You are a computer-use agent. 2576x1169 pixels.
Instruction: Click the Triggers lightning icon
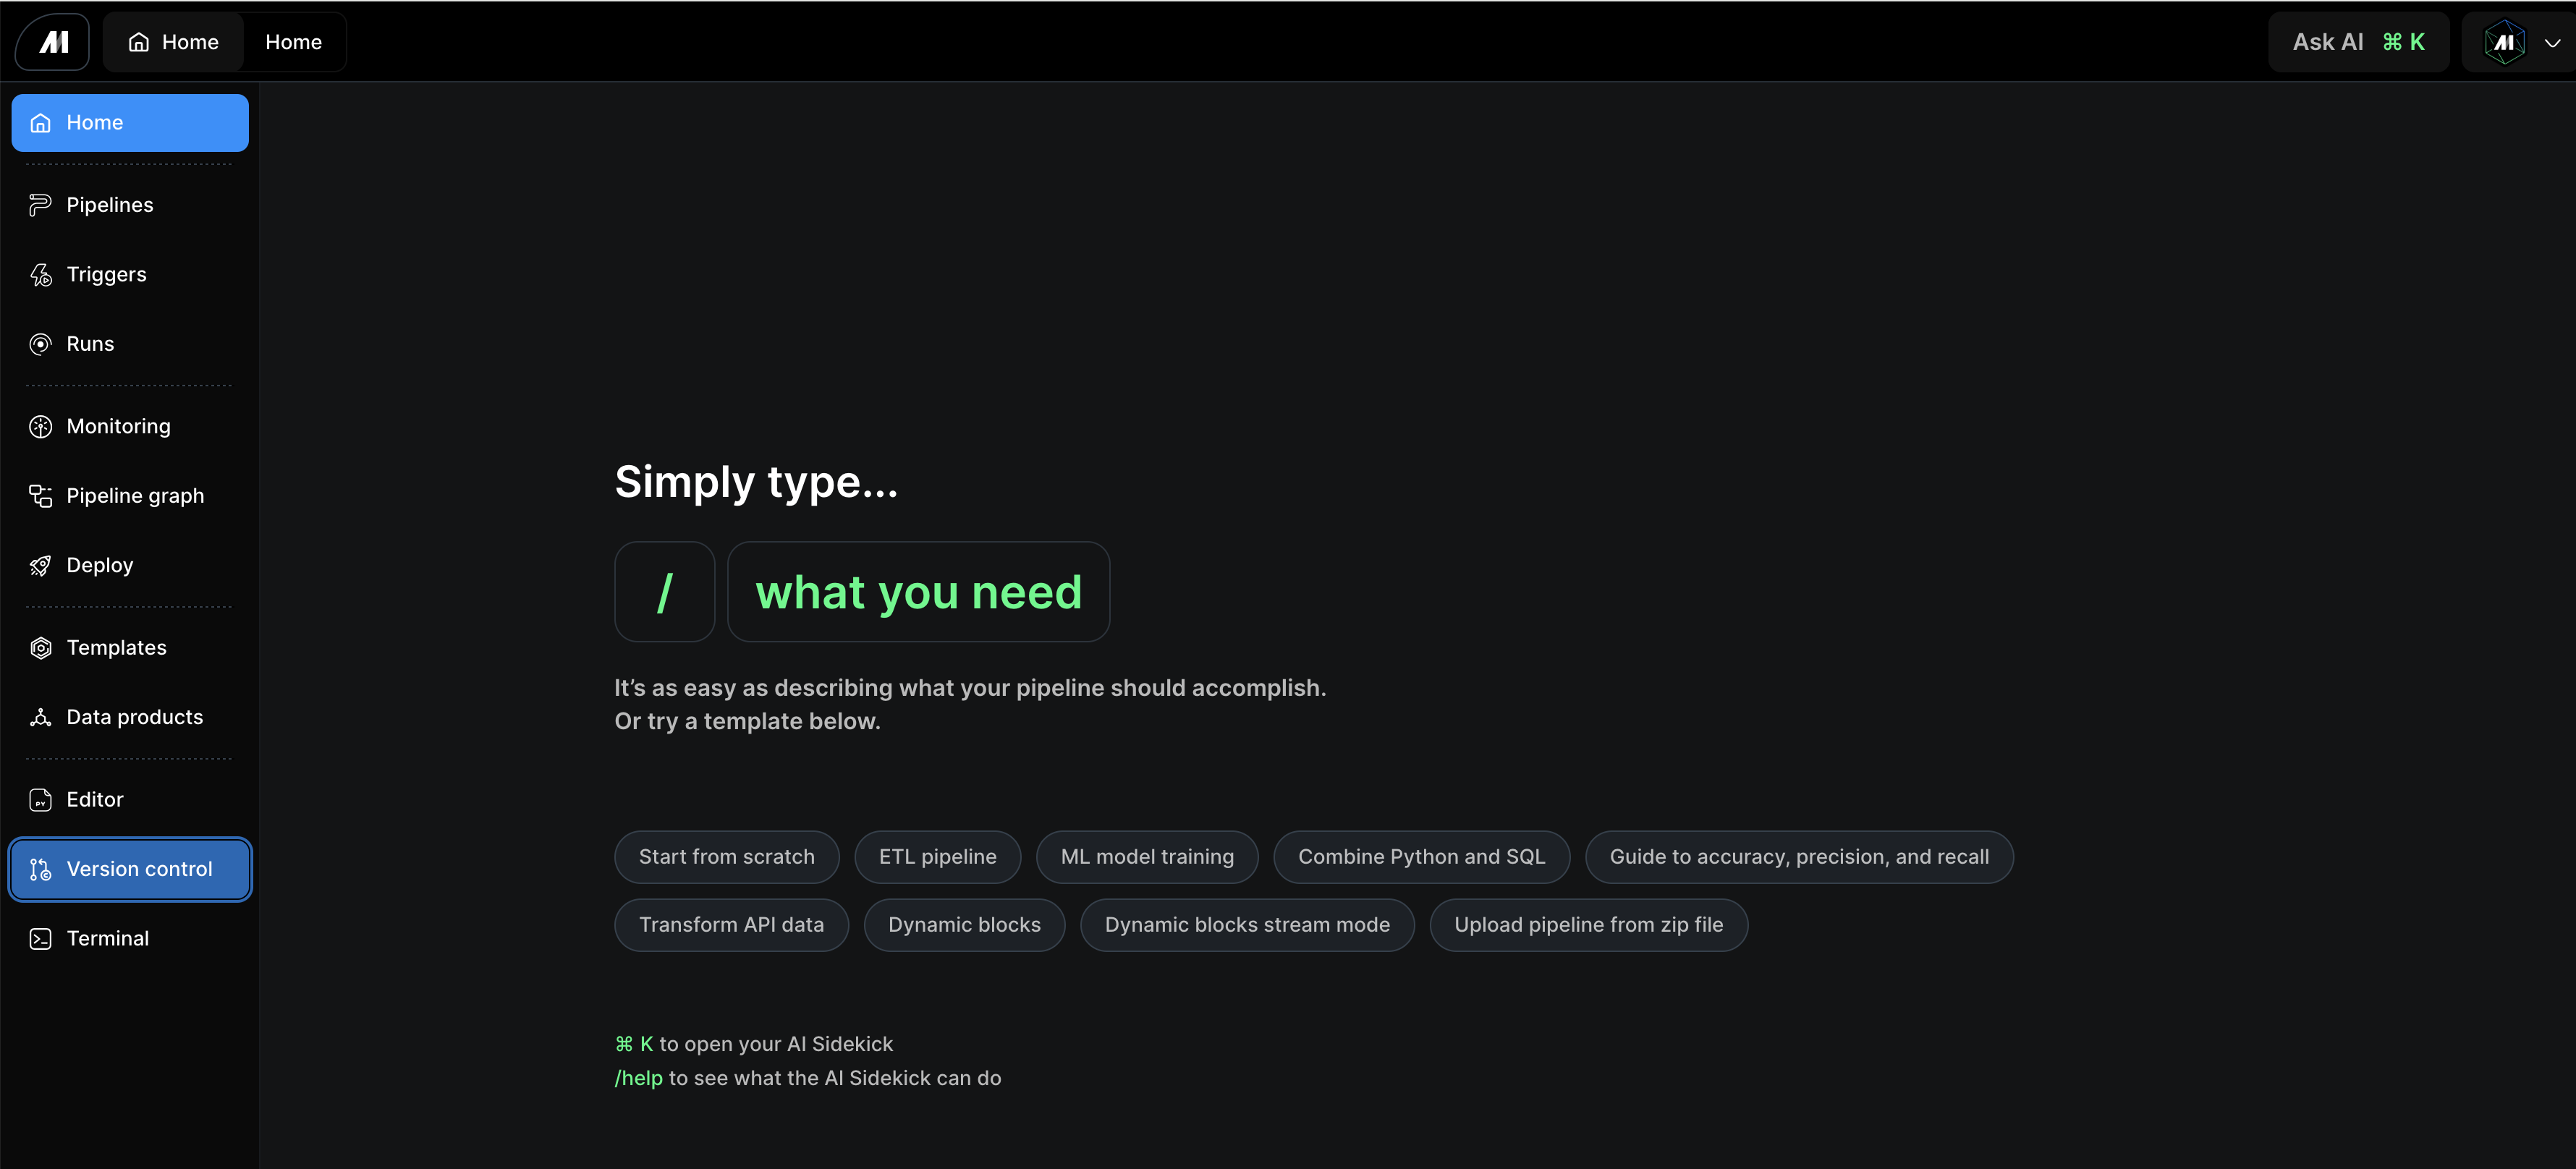40,275
